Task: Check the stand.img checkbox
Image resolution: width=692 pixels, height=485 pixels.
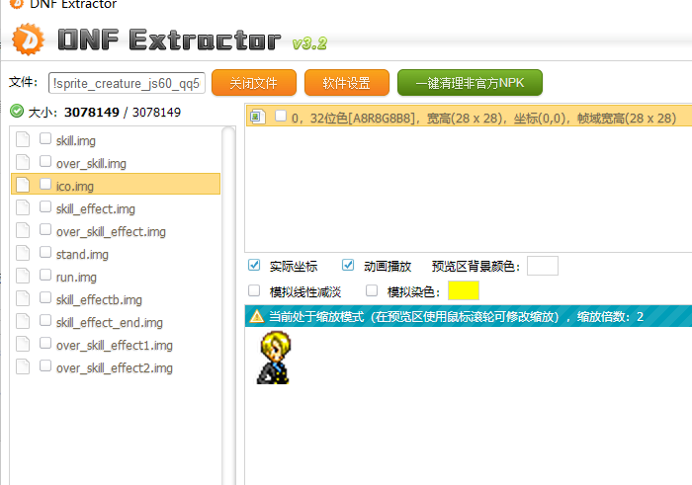Action: (x=45, y=252)
